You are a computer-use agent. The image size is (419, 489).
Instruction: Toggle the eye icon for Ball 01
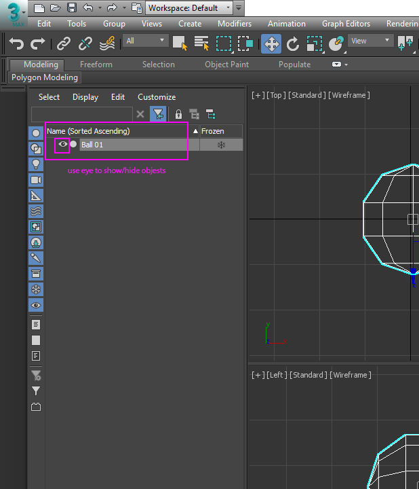pos(62,145)
